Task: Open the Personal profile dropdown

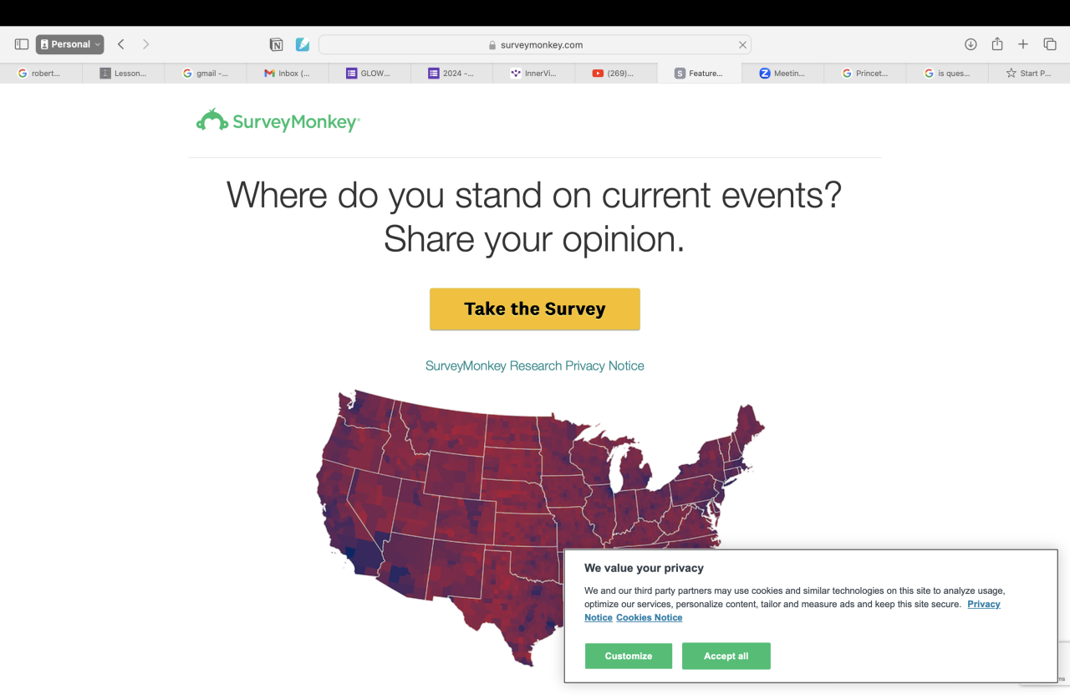Action: point(70,44)
